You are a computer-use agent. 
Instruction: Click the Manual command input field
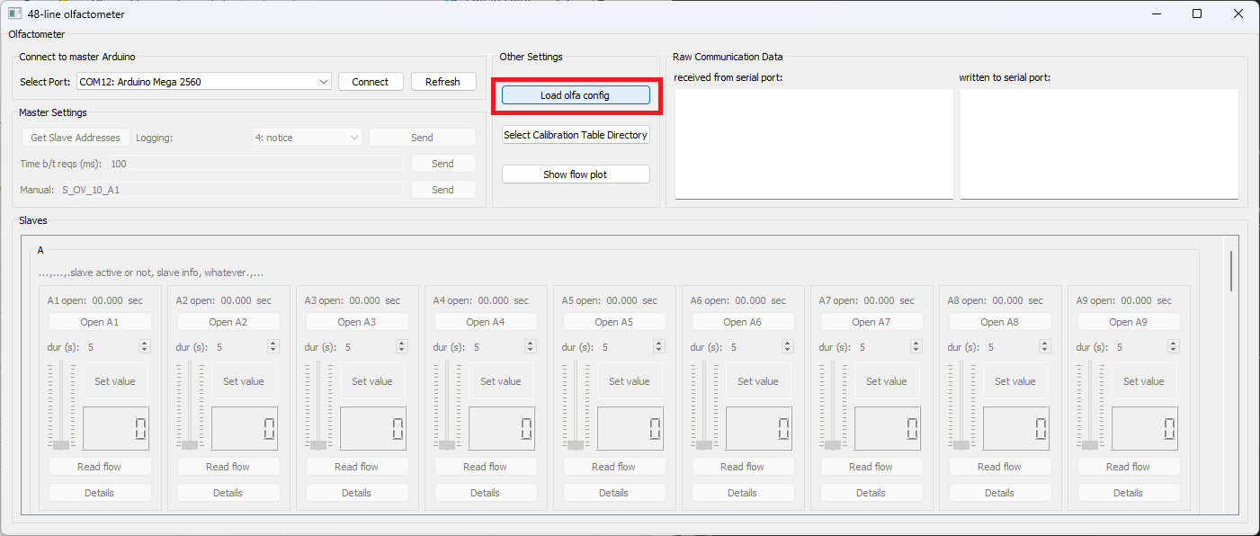click(x=231, y=190)
